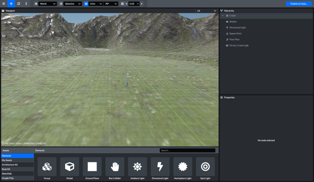This screenshot has height=182, width=314.
Task: Select the Translate move tool
Action: click(x=11, y=4)
